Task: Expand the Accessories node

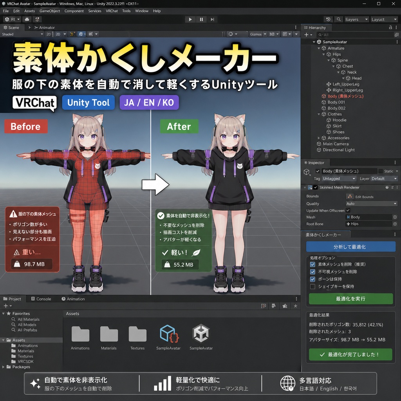Action: coord(319,138)
